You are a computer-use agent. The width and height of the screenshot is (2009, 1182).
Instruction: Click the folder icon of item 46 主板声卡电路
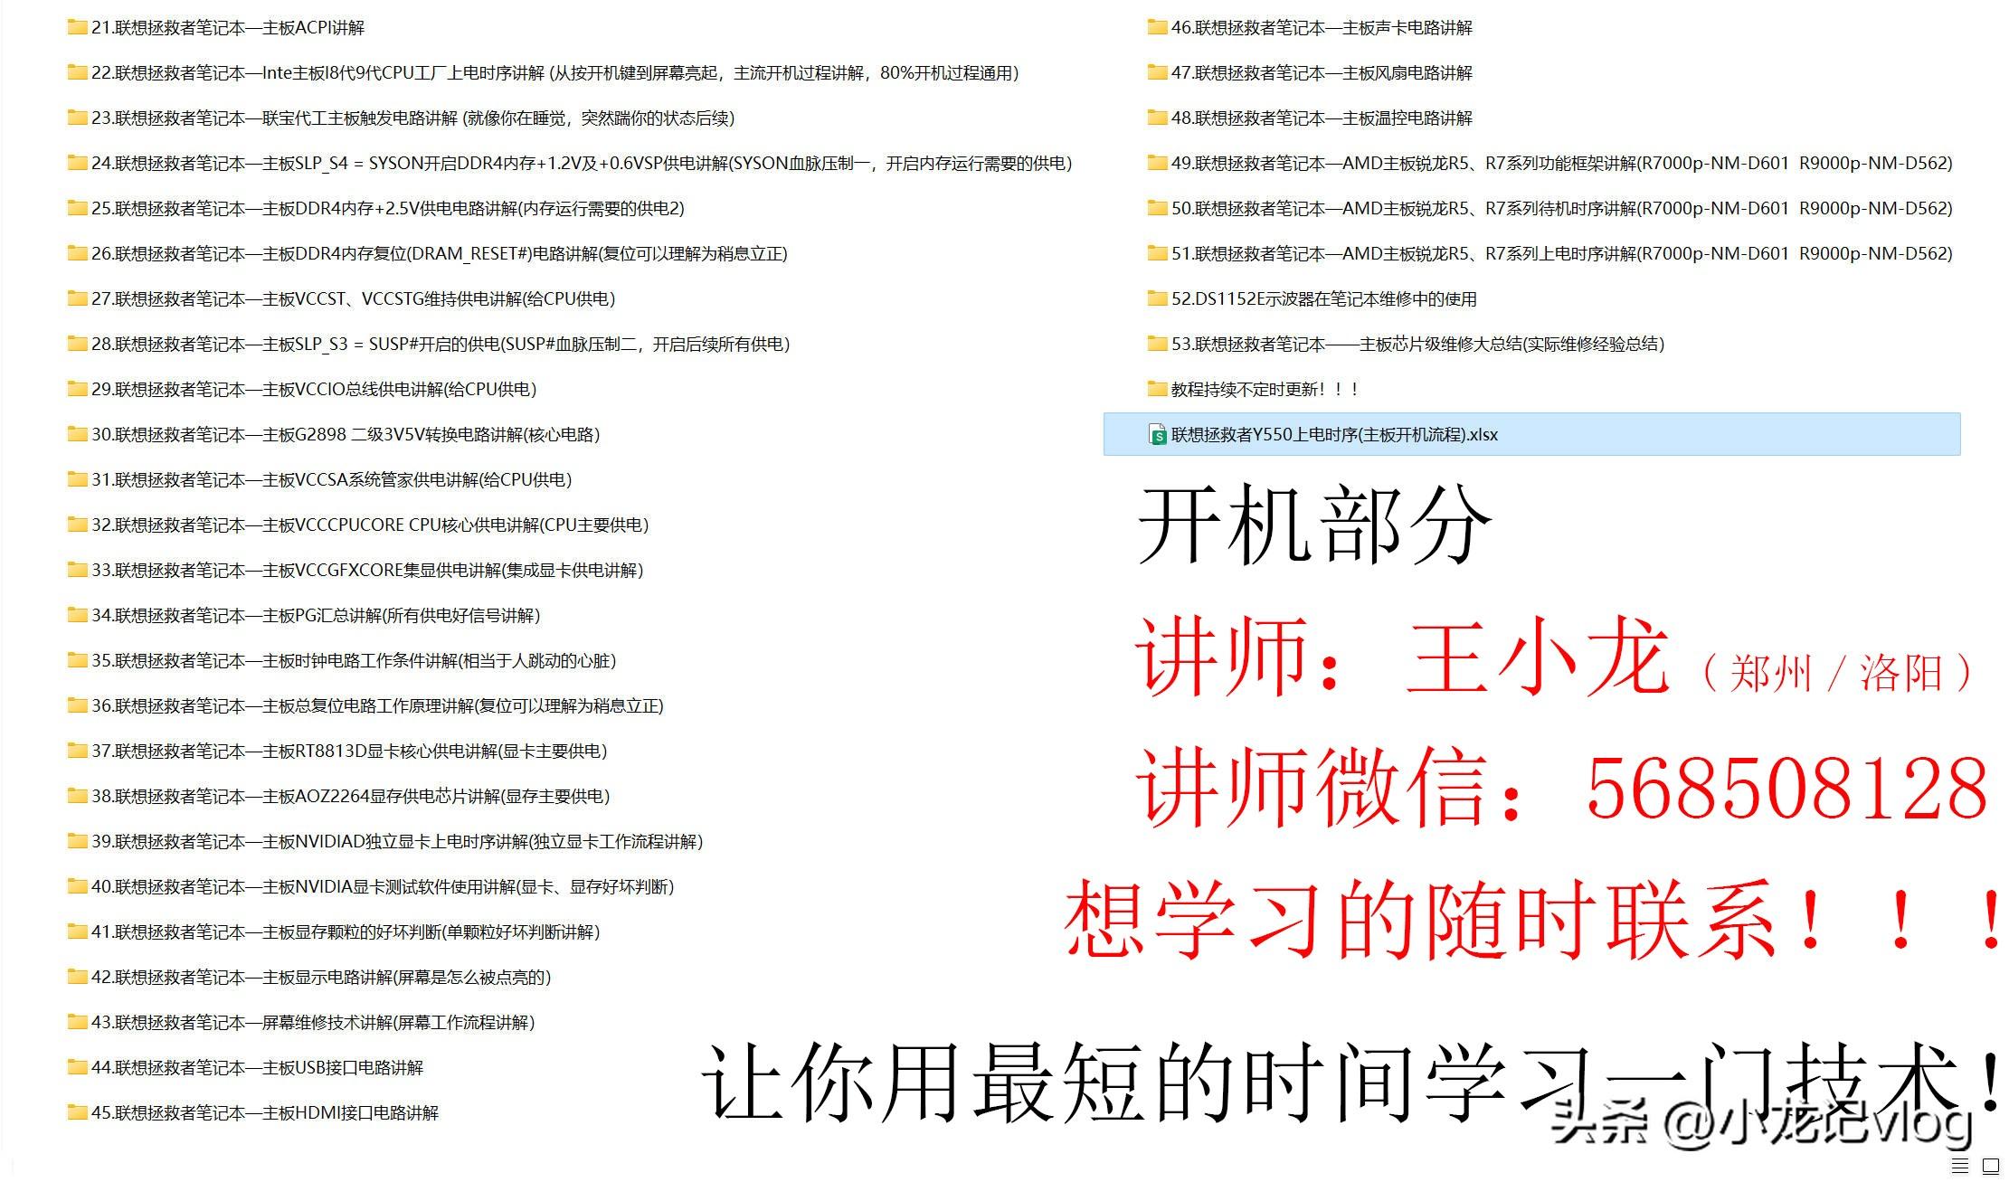[1157, 27]
